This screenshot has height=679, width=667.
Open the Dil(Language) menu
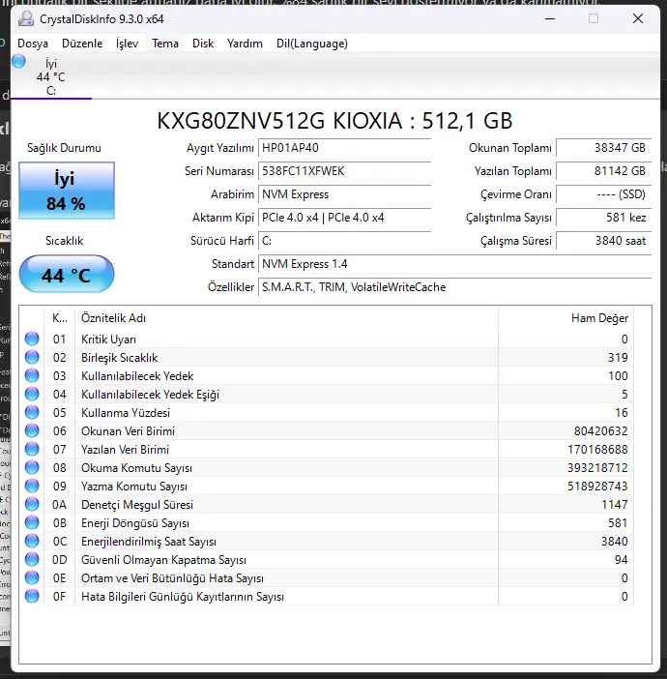[311, 44]
